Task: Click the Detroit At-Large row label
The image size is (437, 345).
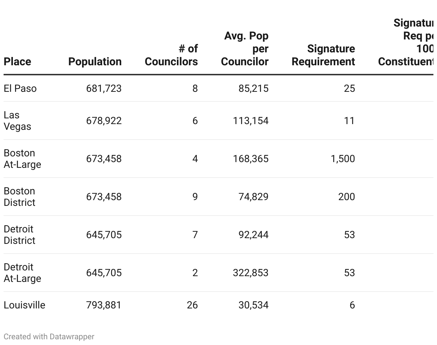Action: (x=22, y=273)
